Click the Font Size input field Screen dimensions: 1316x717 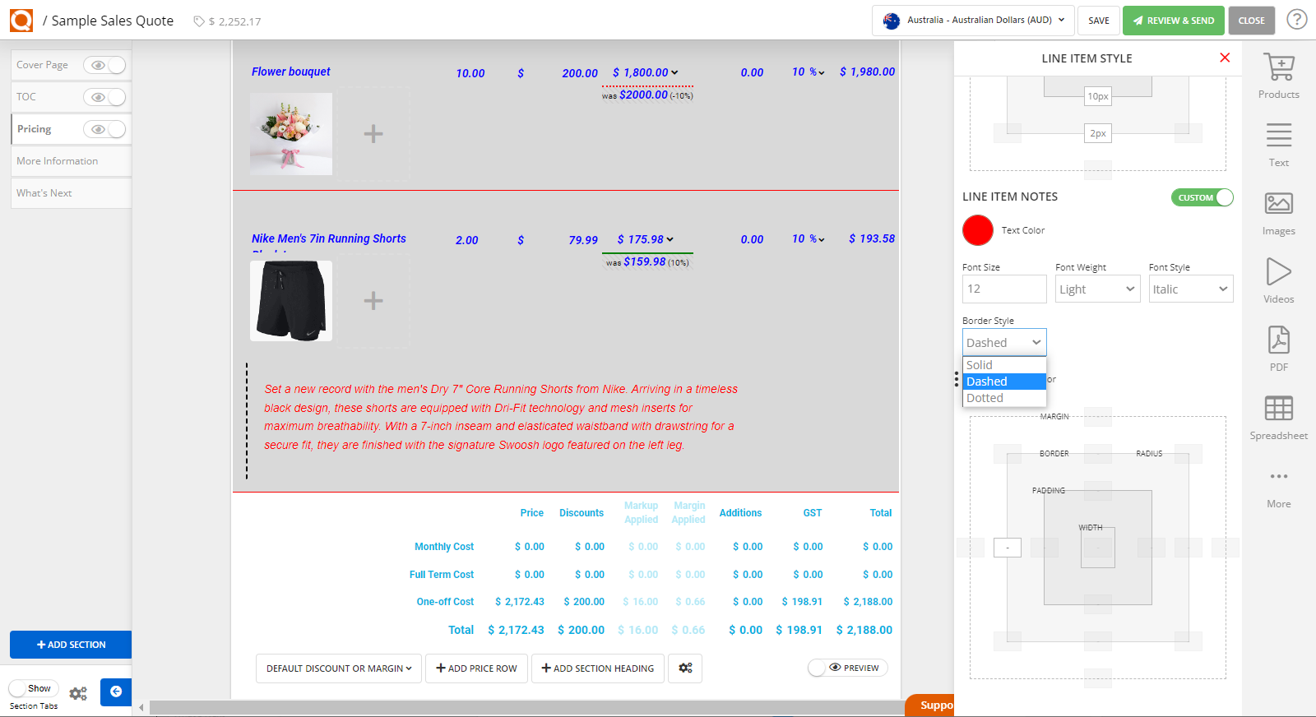(x=1004, y=289)
